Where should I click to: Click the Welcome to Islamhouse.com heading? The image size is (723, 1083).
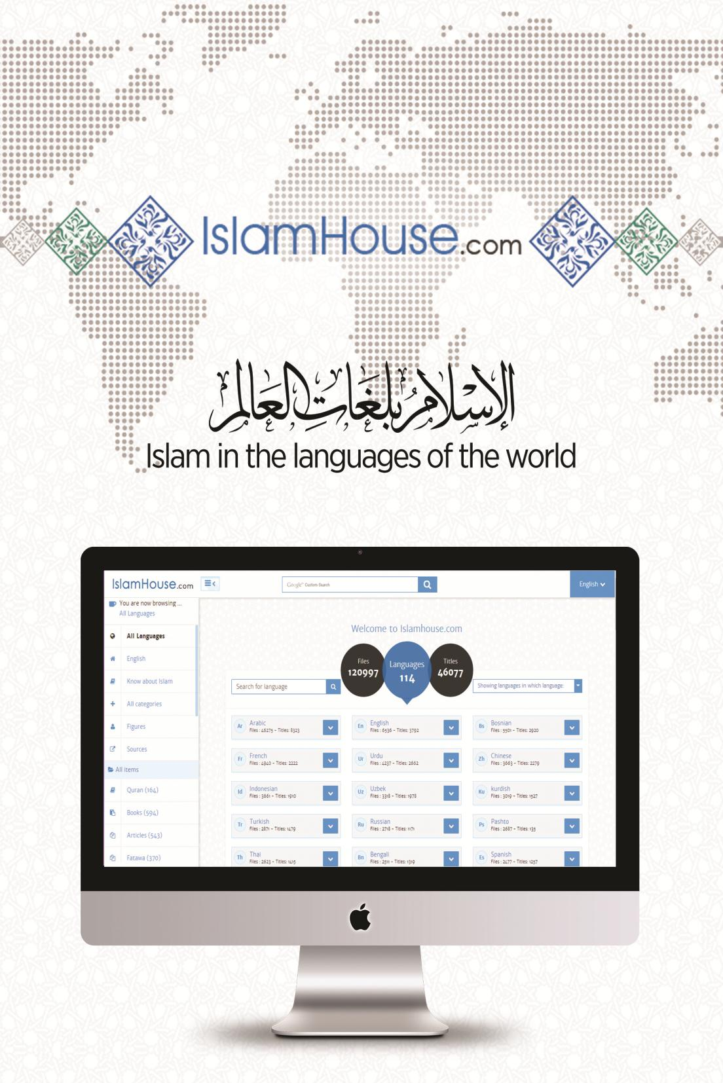click(x=407, y=629)
